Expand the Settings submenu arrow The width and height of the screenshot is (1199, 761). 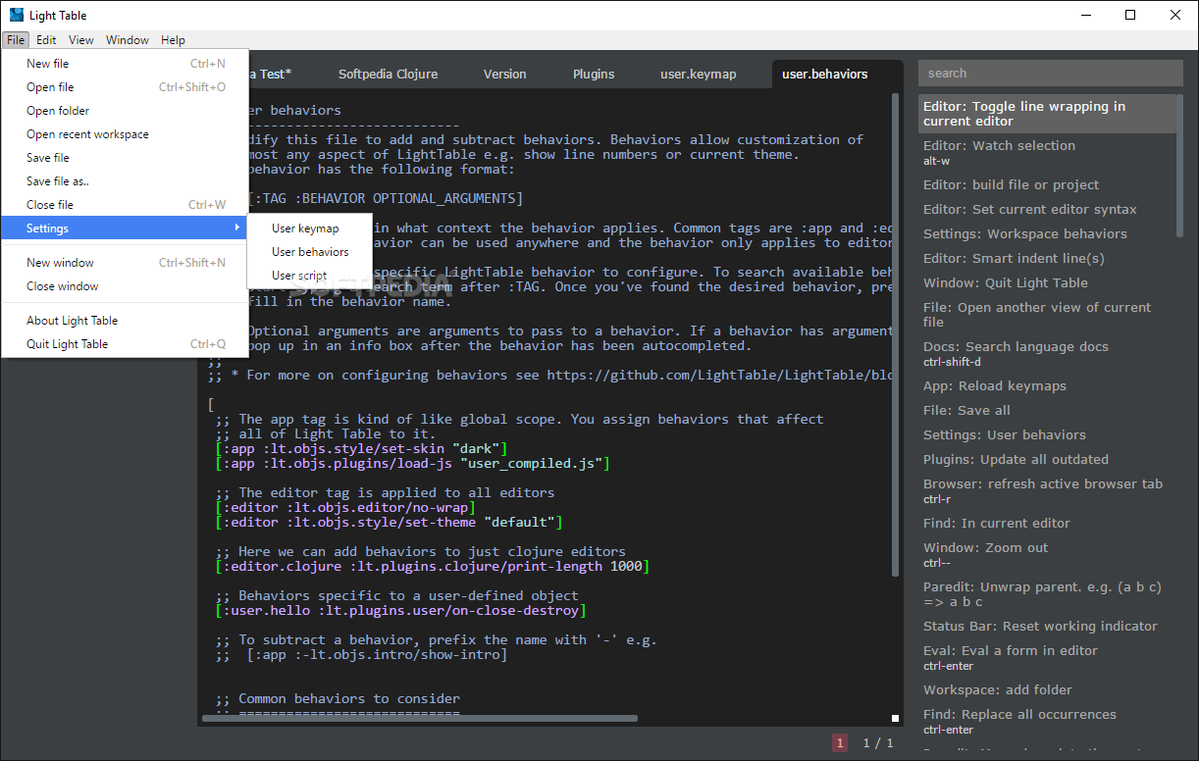point(236,228)
